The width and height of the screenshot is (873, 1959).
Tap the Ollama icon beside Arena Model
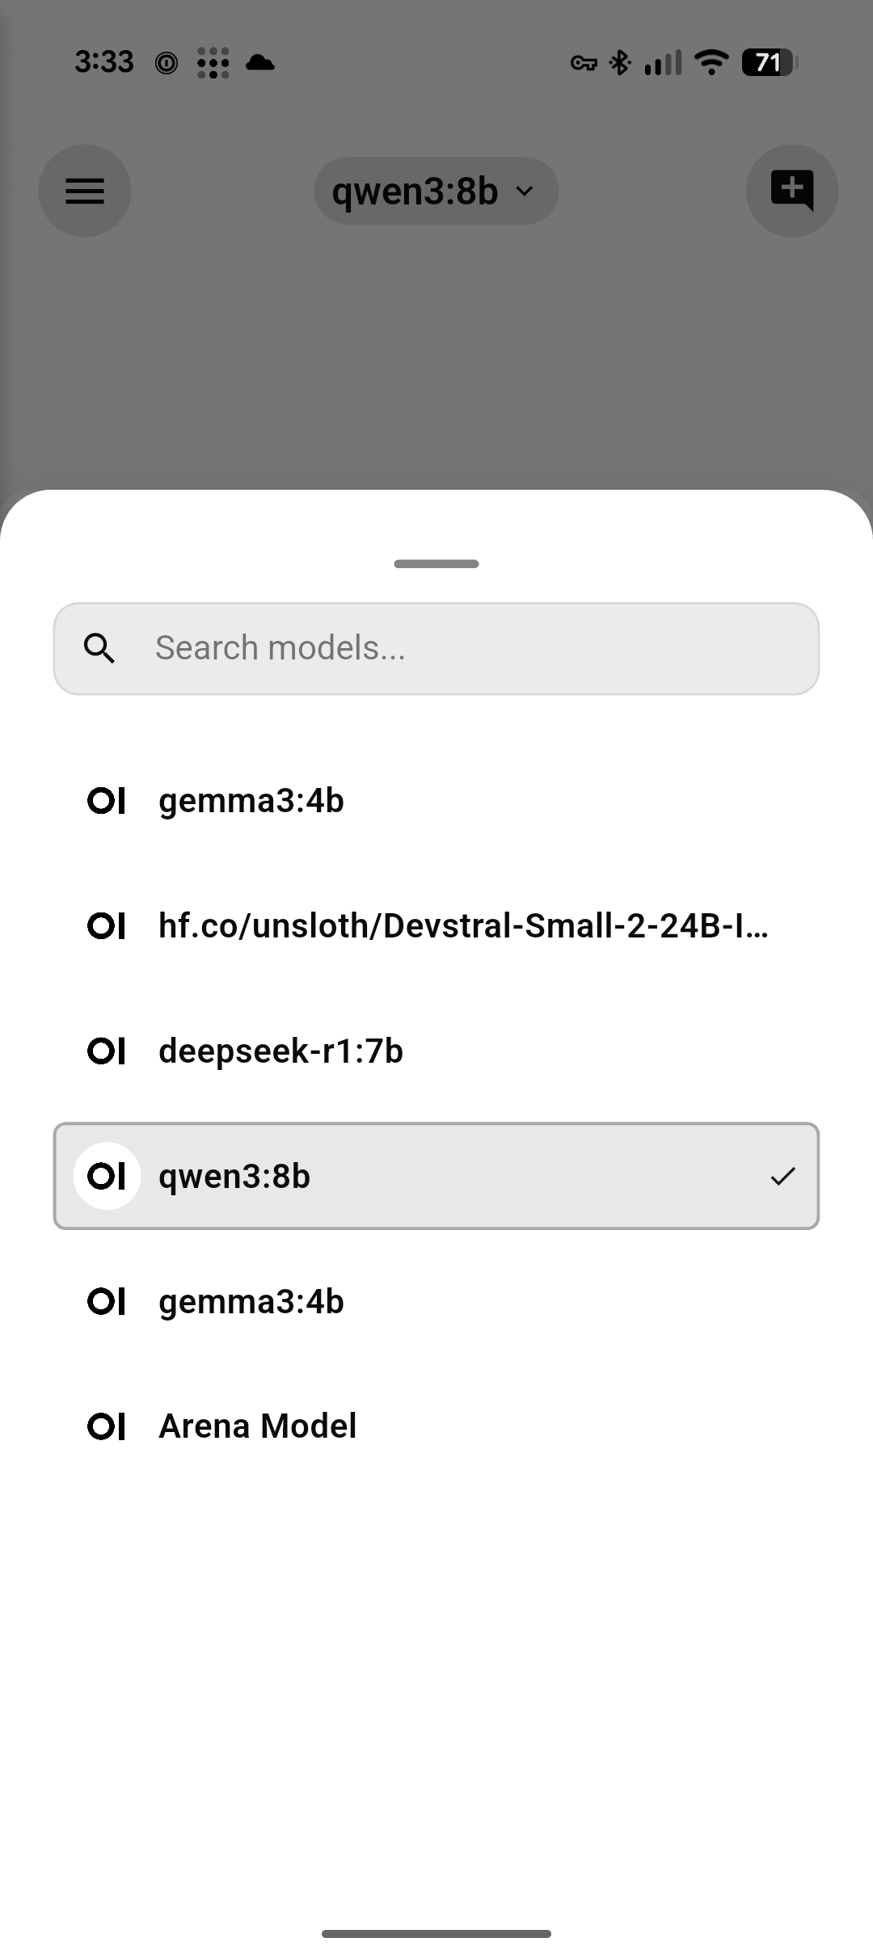[x=107, y=1426]
